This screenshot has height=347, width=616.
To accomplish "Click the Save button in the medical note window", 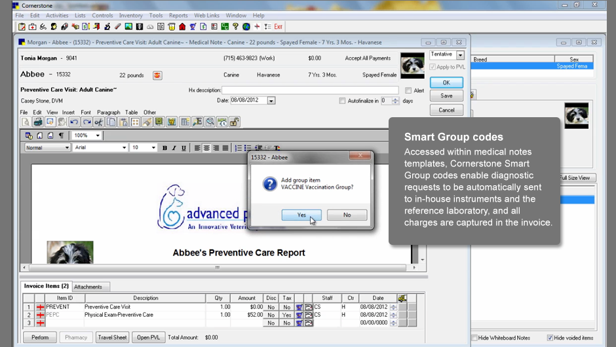I will (x=446, y=96).
